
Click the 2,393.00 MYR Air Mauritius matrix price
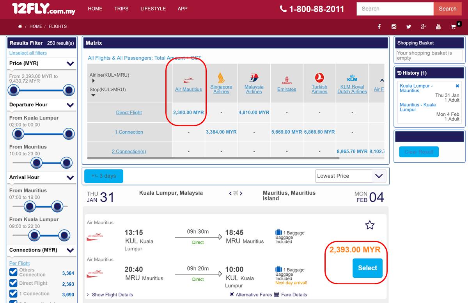188,113
